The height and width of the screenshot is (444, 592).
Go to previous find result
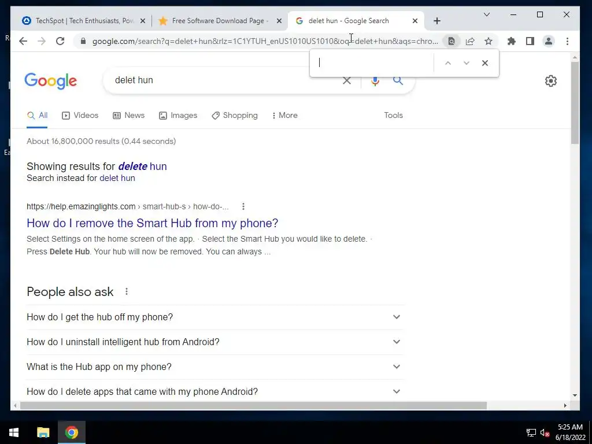pos(448,63)
